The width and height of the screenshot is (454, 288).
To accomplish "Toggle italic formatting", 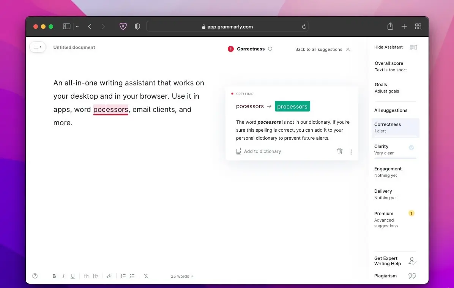I will [x=63, y=276].
